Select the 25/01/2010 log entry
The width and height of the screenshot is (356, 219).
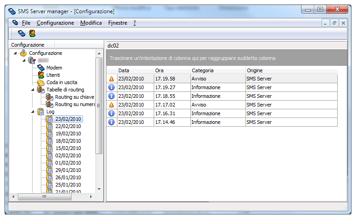[x=68, y=185]
